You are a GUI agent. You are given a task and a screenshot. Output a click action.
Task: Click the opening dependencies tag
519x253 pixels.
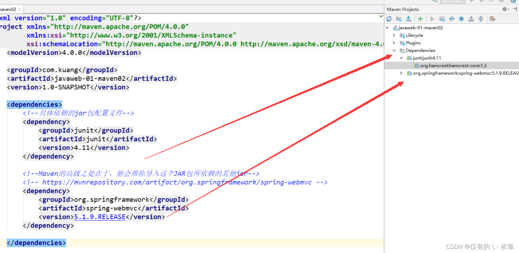tap(34, 104)
